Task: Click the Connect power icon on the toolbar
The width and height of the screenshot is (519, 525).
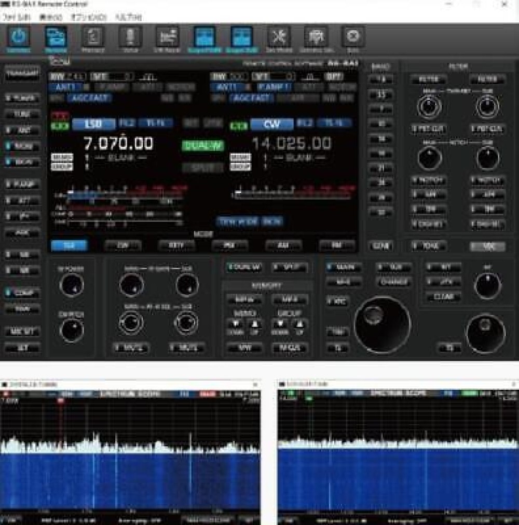Action: [19, 36]
